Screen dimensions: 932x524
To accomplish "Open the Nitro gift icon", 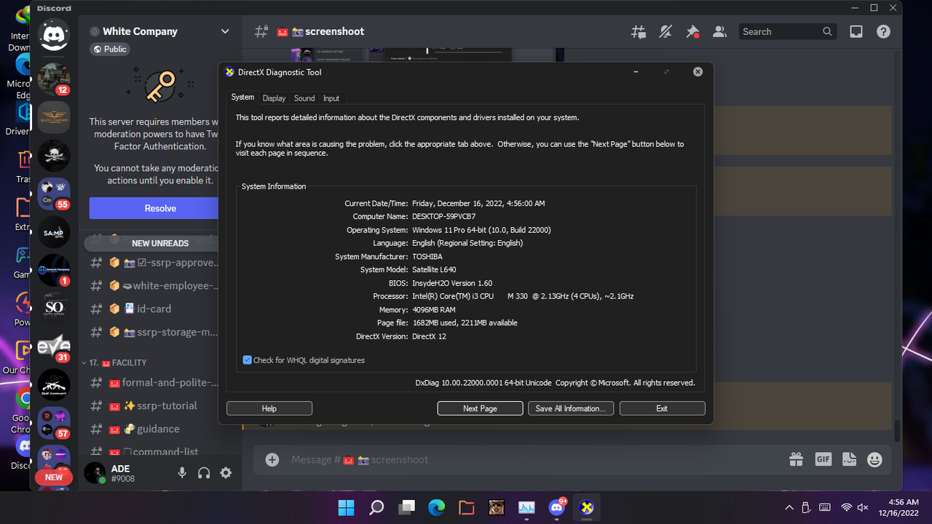I will point(796,459).
